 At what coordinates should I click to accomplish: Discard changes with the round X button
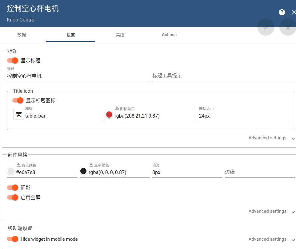[x=288, y=27]
